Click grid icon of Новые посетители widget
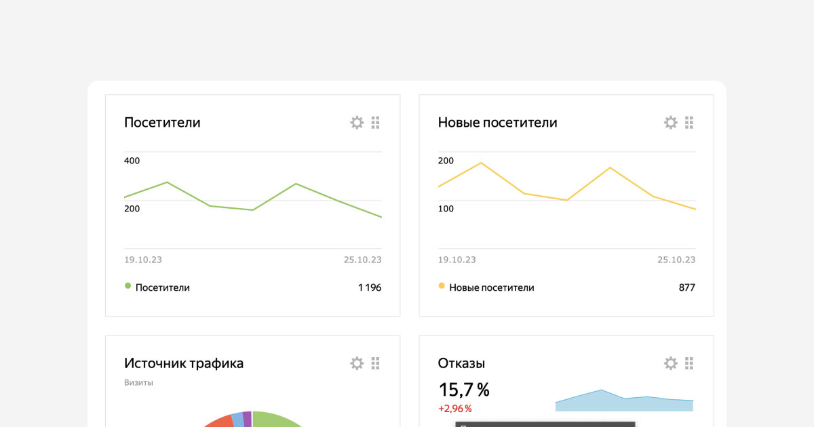 click(689, 123)
